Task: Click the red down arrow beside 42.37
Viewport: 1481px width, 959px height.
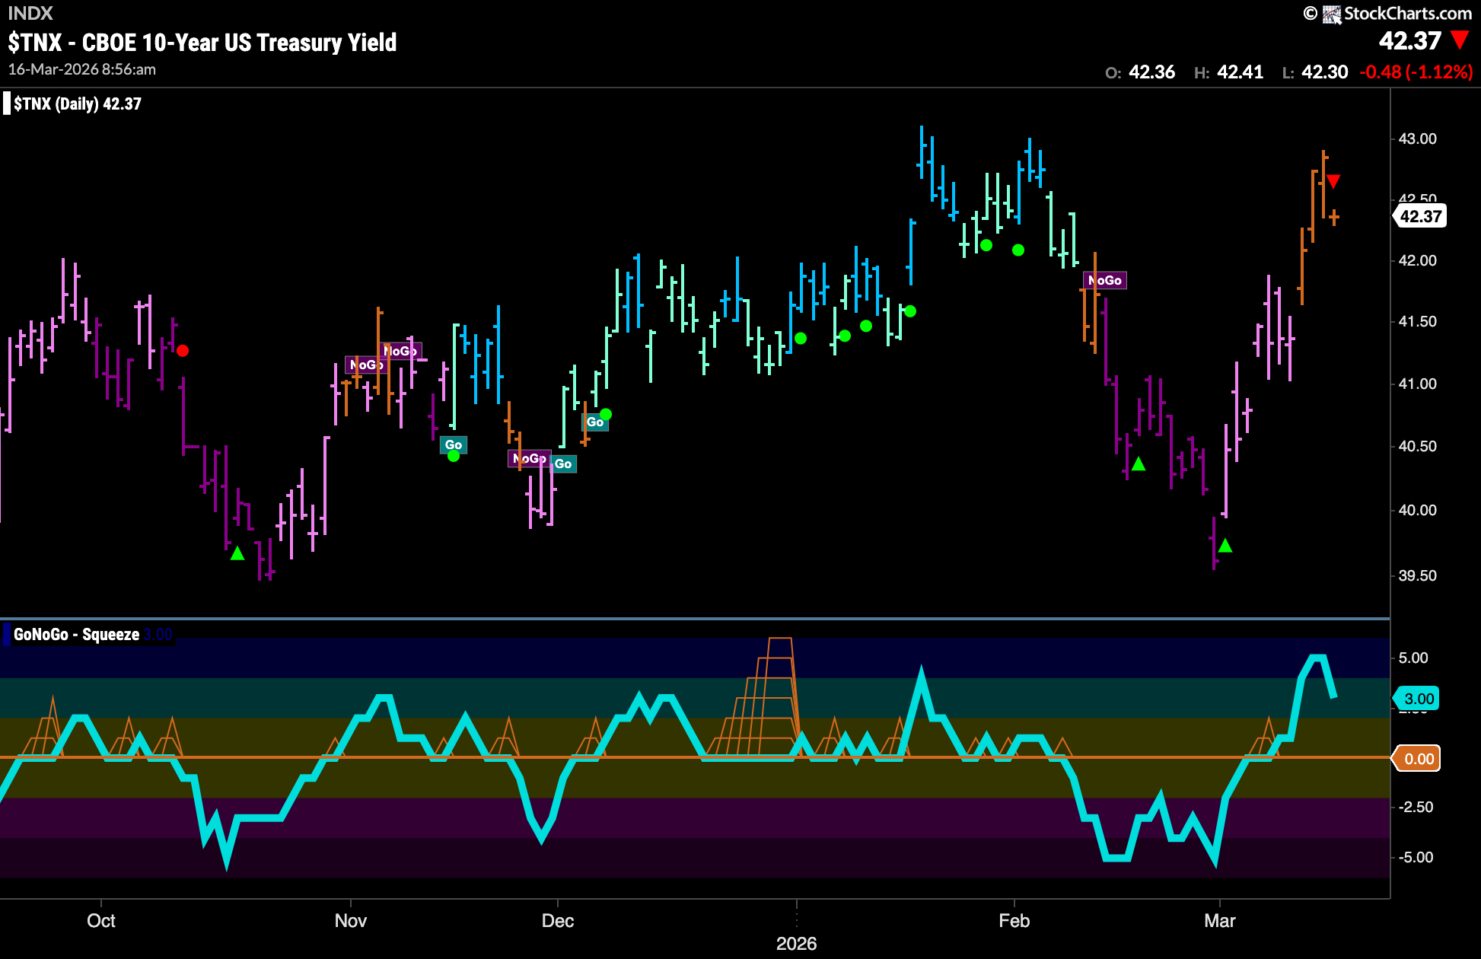Action: [1460, 40]
